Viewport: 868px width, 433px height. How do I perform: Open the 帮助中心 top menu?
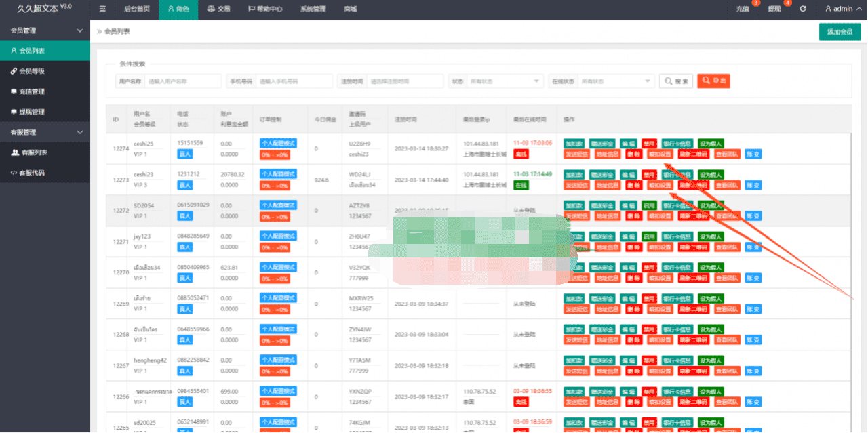265,9
